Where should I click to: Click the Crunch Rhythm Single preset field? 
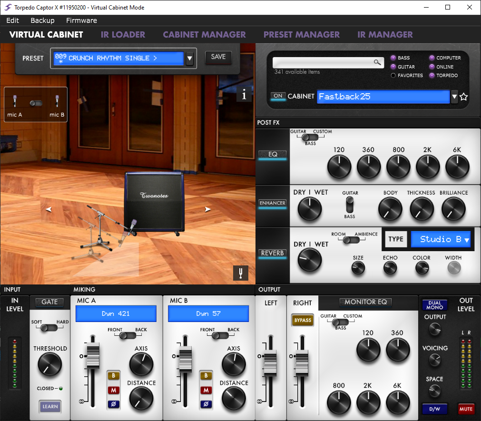click(x=118, y=58)
